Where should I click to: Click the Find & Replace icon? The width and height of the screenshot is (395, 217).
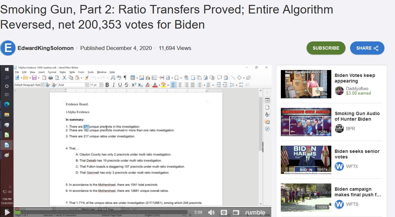click(113, 78)
